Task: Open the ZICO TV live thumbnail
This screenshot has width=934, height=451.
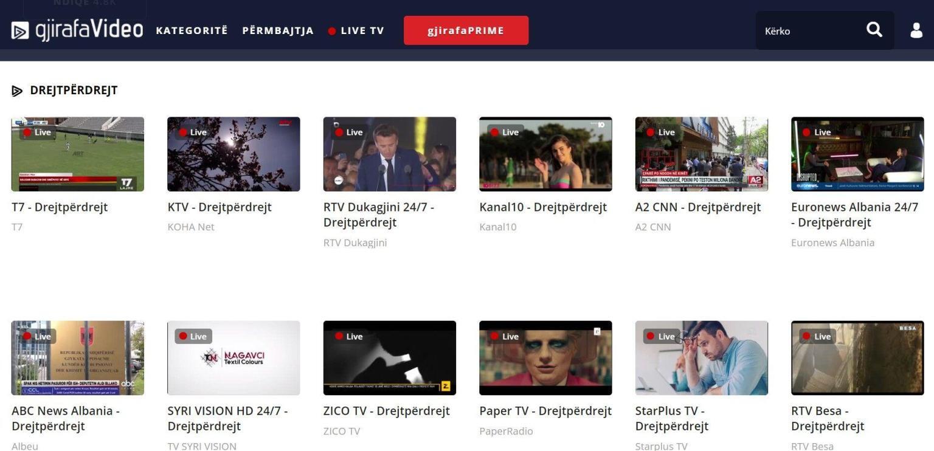Action: click(x=390, y=358)
